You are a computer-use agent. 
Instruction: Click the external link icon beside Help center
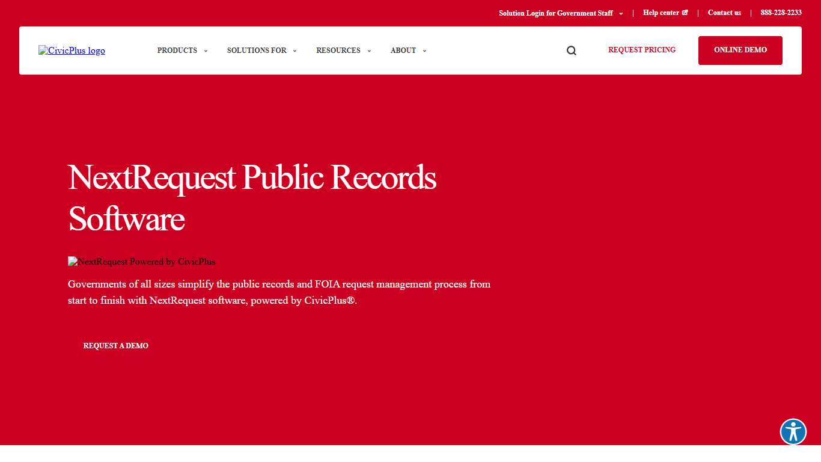pos(685,12)
